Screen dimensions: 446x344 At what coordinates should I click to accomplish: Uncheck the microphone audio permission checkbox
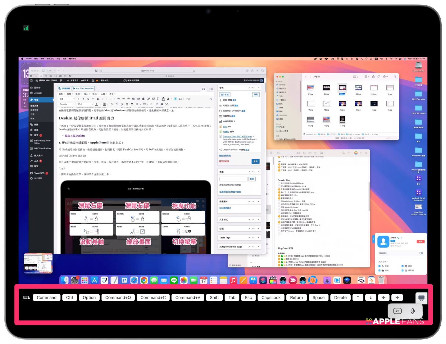click(379, 266)
